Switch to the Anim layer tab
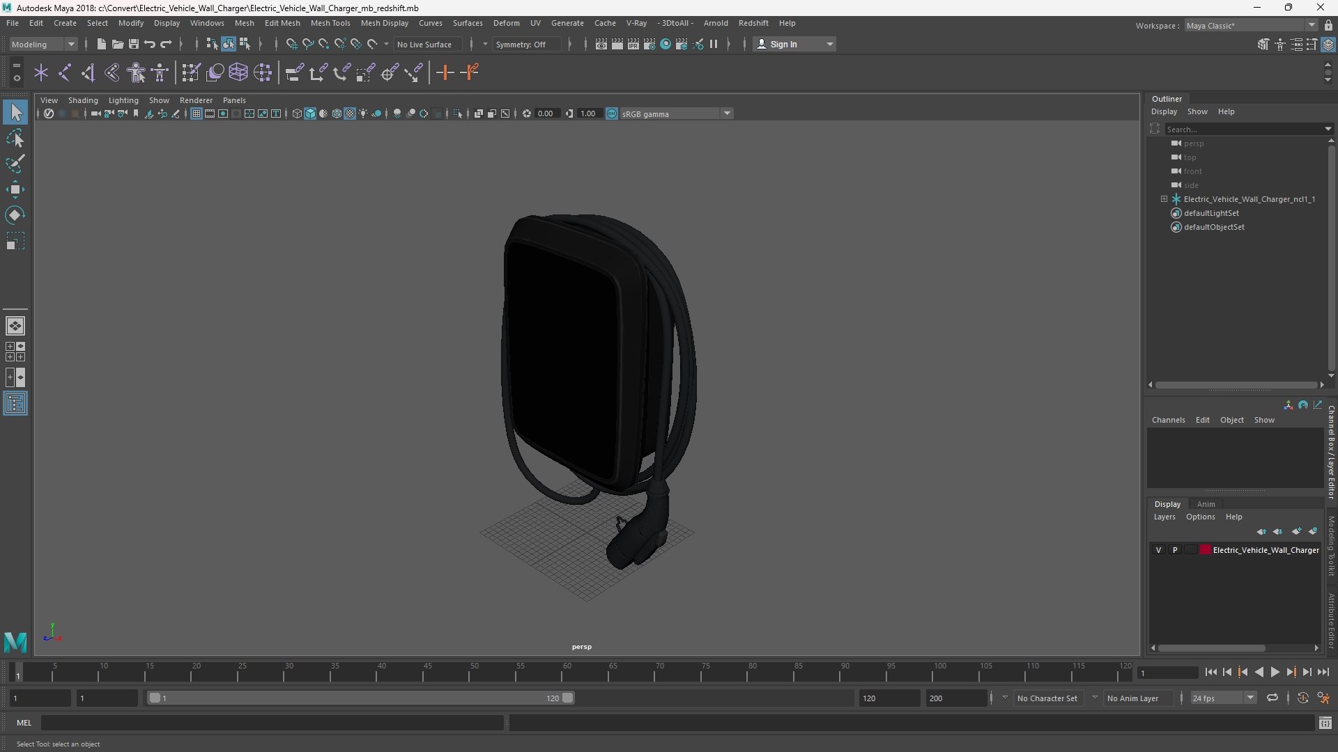 click(1206, 504)
